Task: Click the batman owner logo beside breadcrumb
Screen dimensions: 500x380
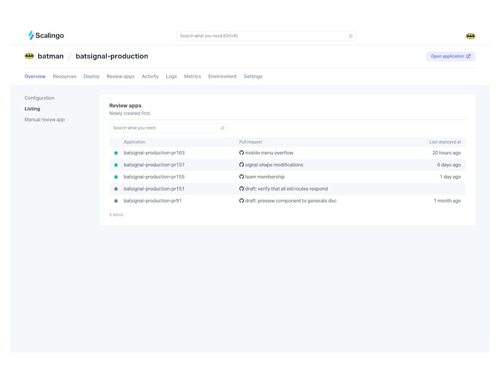Action: [29, 56]
